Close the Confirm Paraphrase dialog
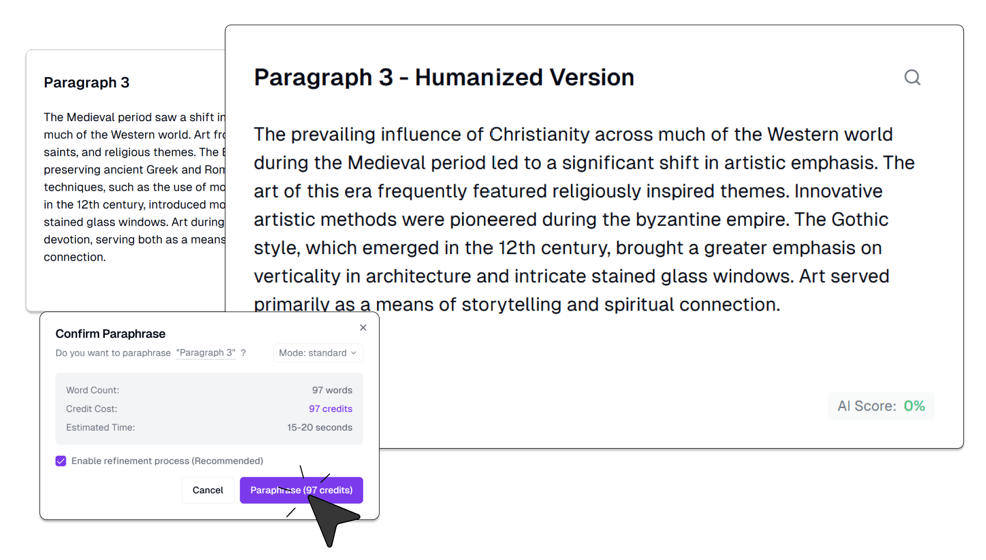Image resolution: width=986 pixels, height=560 pixels. point(363,327)
